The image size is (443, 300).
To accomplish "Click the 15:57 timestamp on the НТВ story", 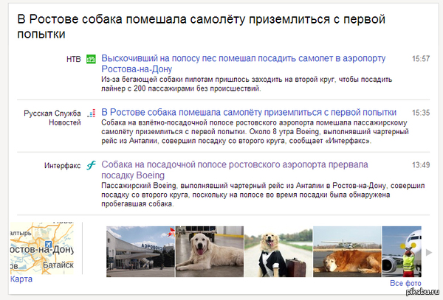I will click(421, 58).
